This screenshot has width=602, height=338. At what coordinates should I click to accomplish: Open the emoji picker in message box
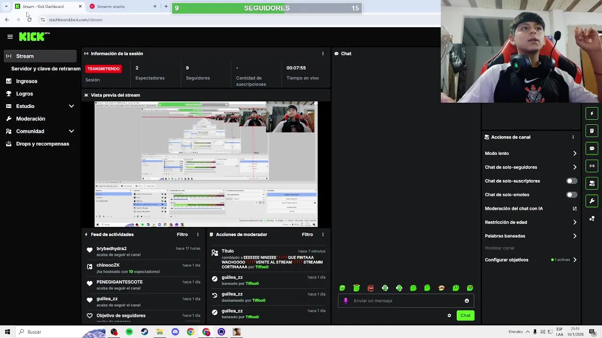point(467,301)
